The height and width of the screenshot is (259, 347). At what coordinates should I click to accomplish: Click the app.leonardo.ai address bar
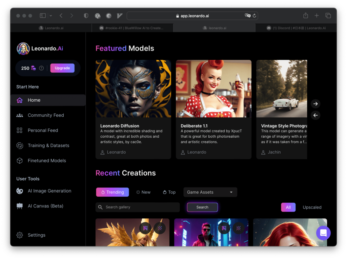[192, 16]
